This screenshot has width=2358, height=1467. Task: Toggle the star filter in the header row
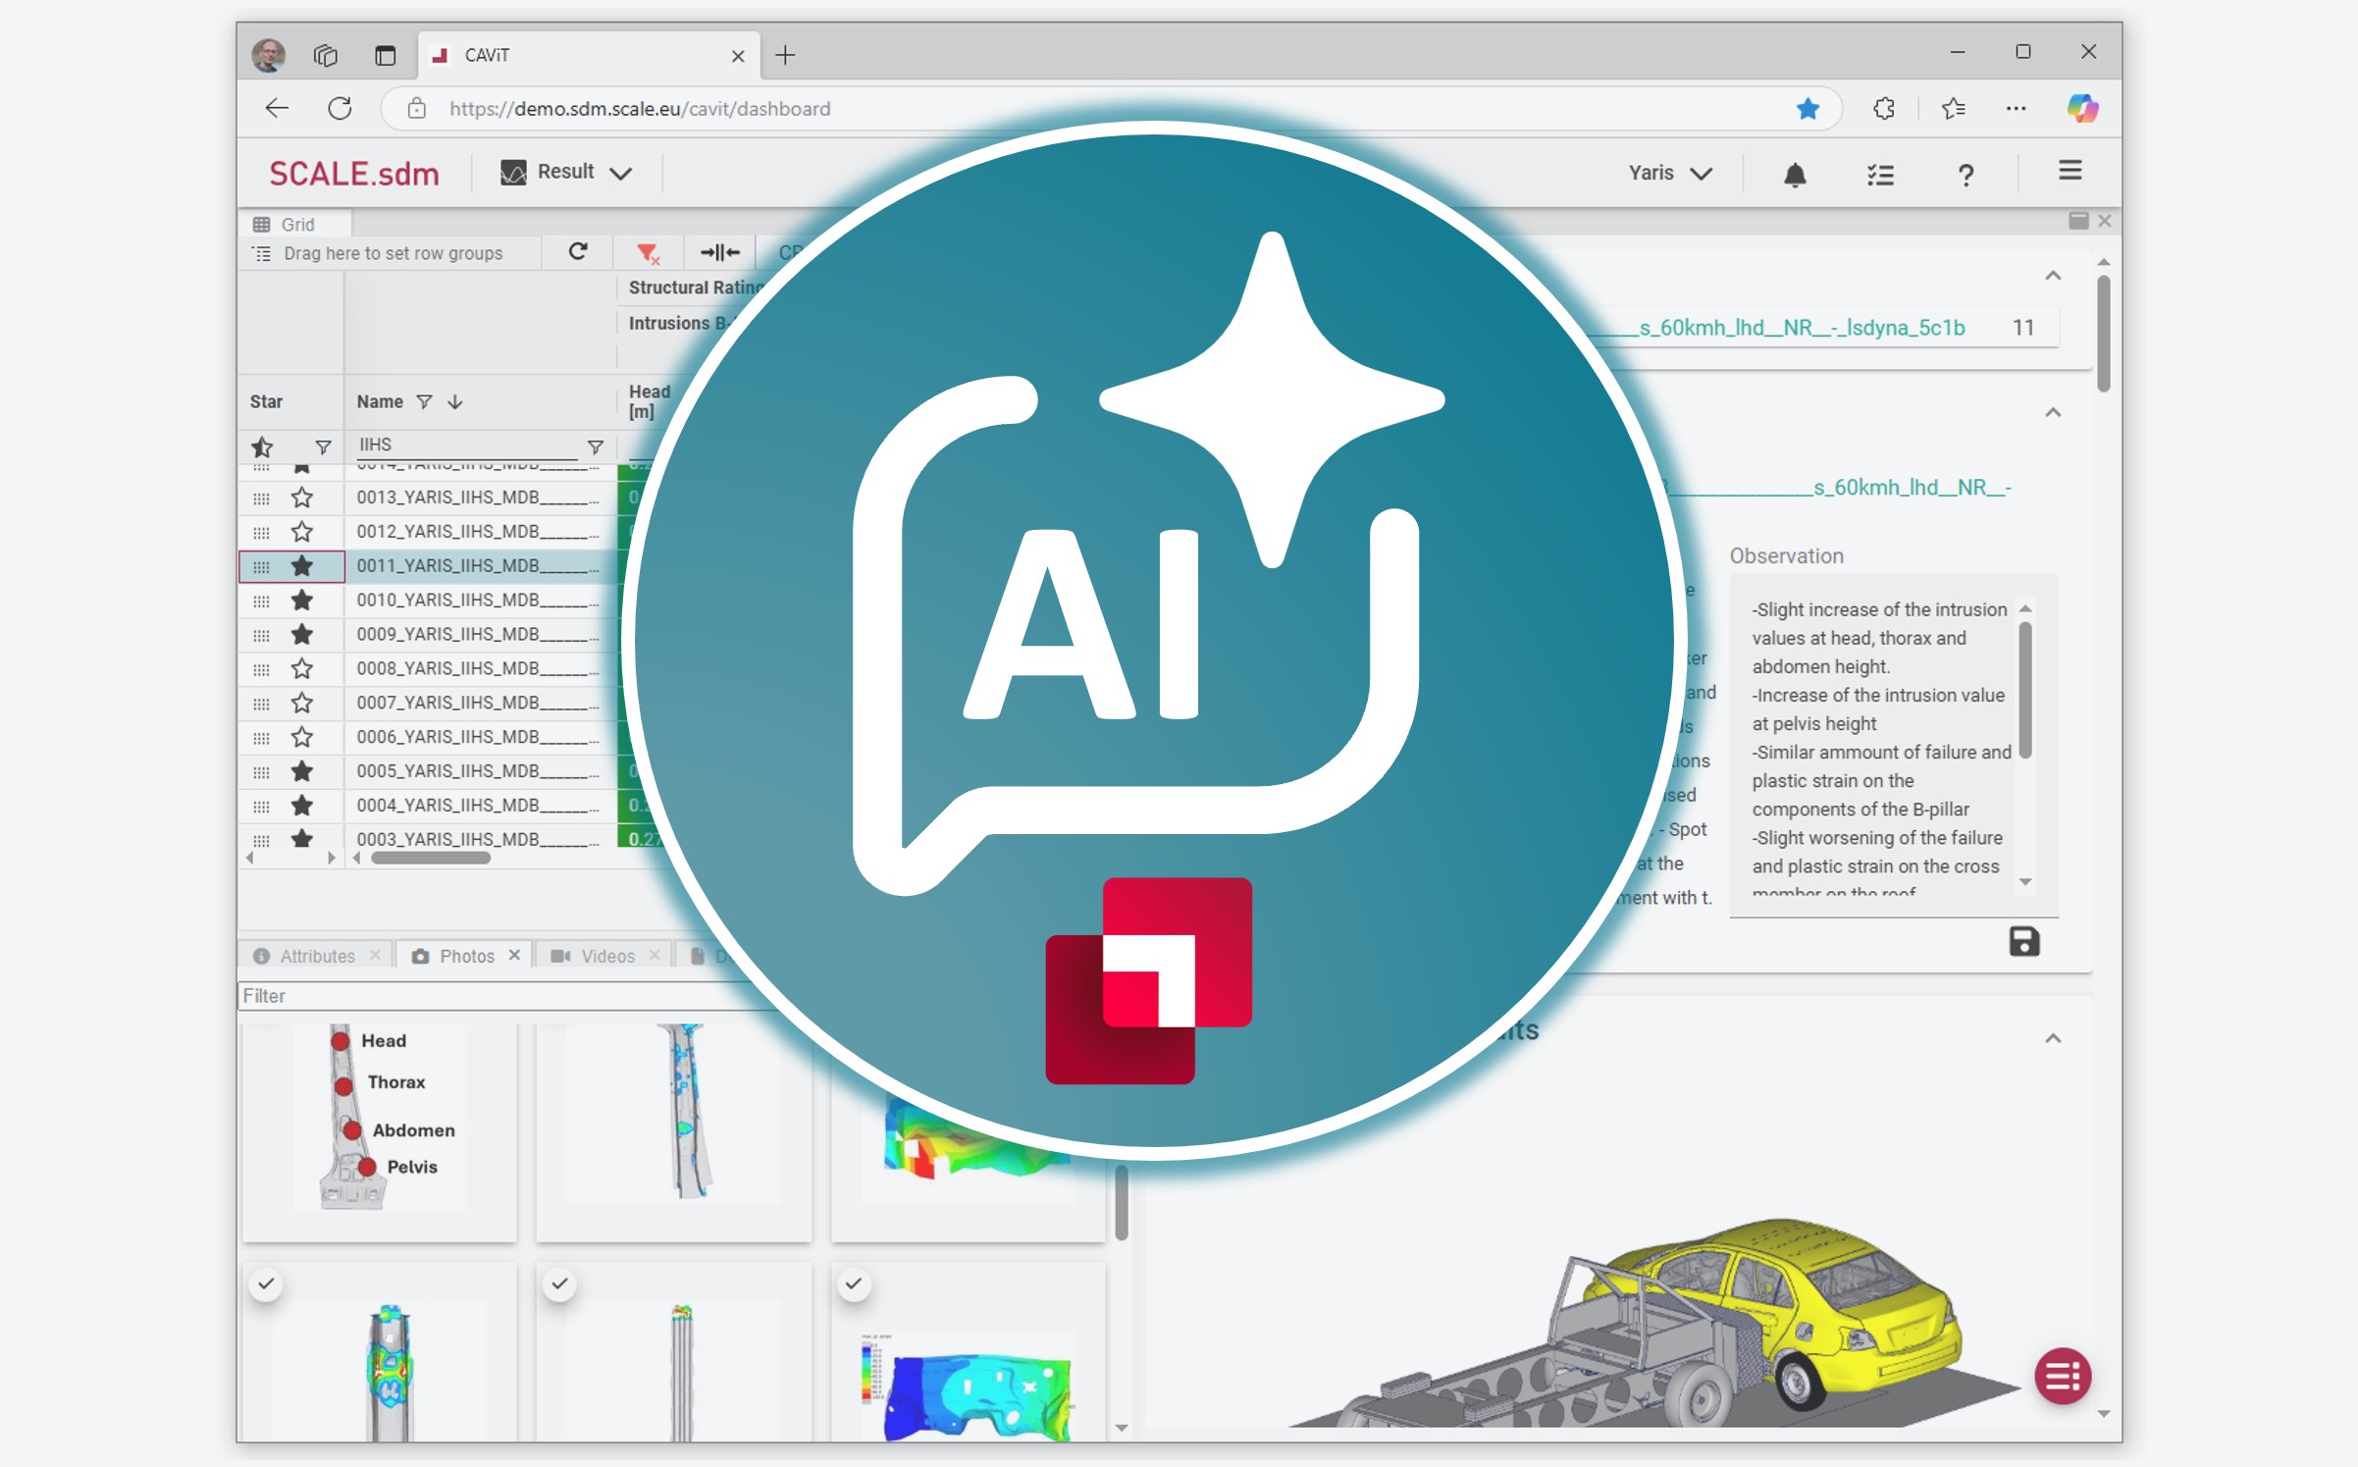click(x=262, y=447)
